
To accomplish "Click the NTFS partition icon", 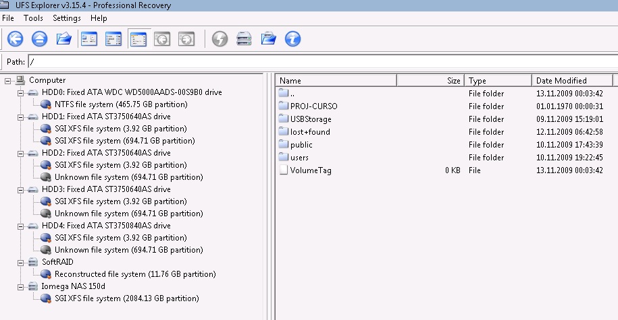I will pyautogui.click(x=46, y=104).
